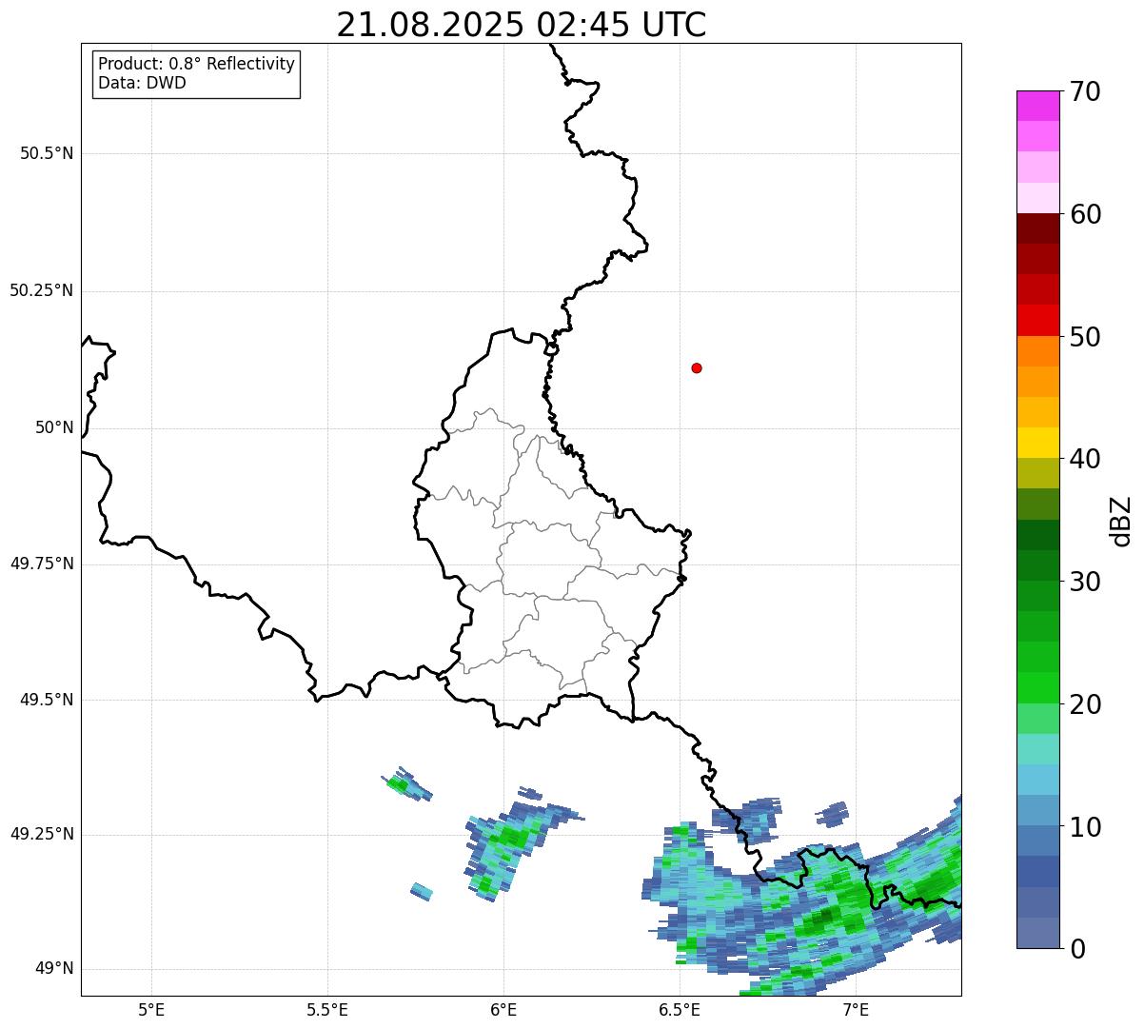Click the olive colorbar segment just below 40
The height and width of the screenshot is (1029, 1144).
(x=1037, y=474)
